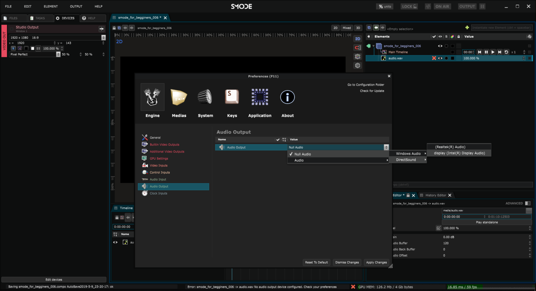Click the loop button on Main Timeline

(x=506, y=52)
